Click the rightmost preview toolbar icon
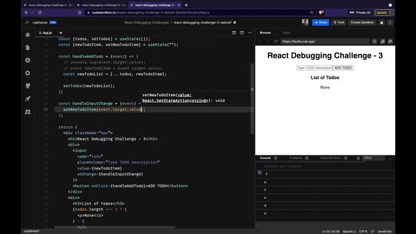 pyautogui.click(x=390, y=42)
